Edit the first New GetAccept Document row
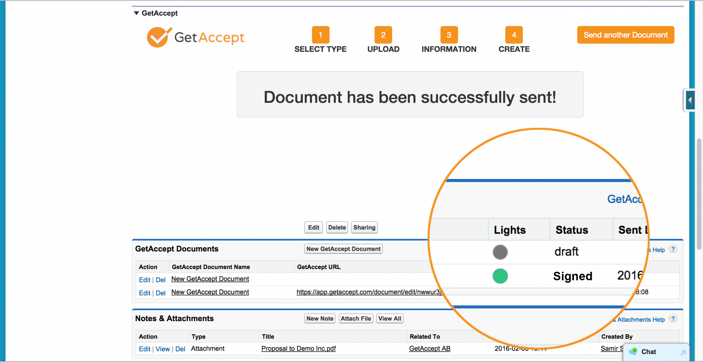 pyautogui.click(x=145, y=280)
